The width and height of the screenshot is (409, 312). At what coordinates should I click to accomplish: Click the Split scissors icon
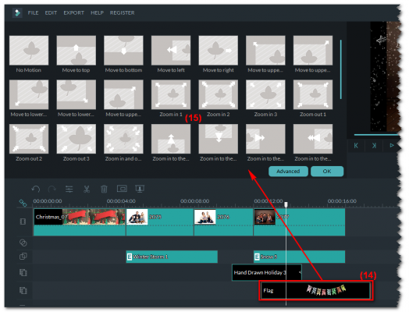(87, 189)
